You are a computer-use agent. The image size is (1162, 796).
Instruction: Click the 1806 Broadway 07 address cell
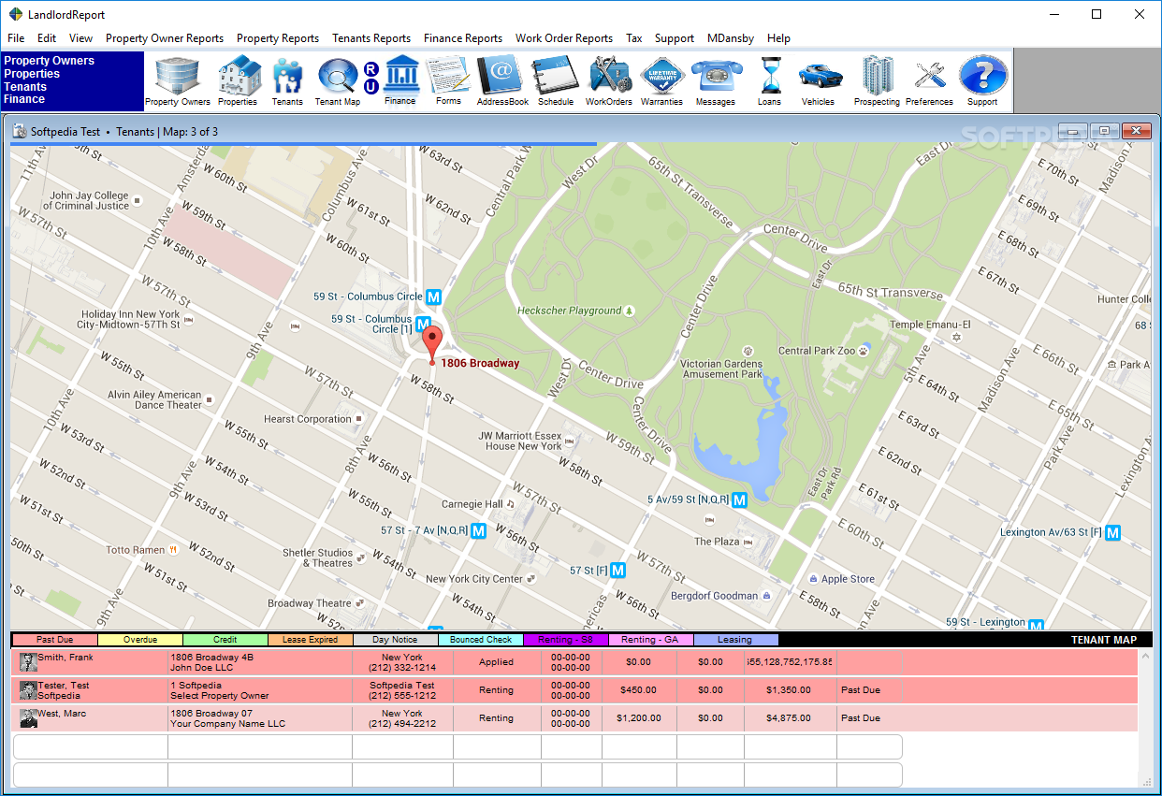(x=211, y=714)
